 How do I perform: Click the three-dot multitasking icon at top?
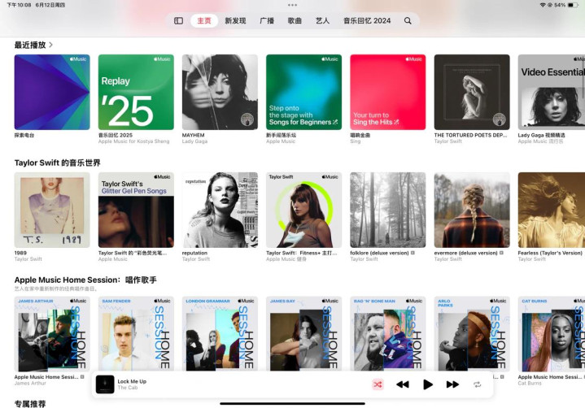293,5
